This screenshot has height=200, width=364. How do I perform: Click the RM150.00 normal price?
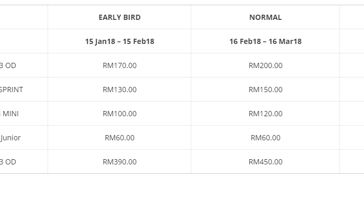point(265,90)
